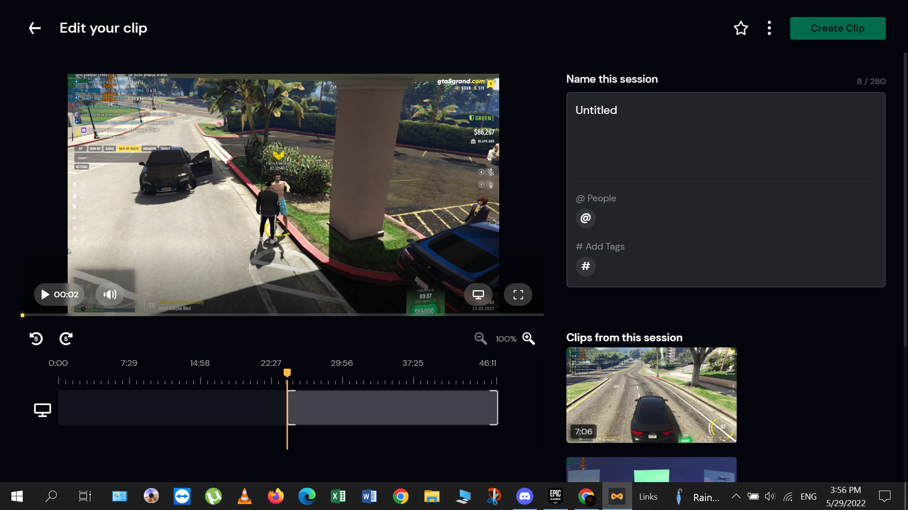Open Word from the taskbar
This screenshot has height=510, width=908.
370,496
